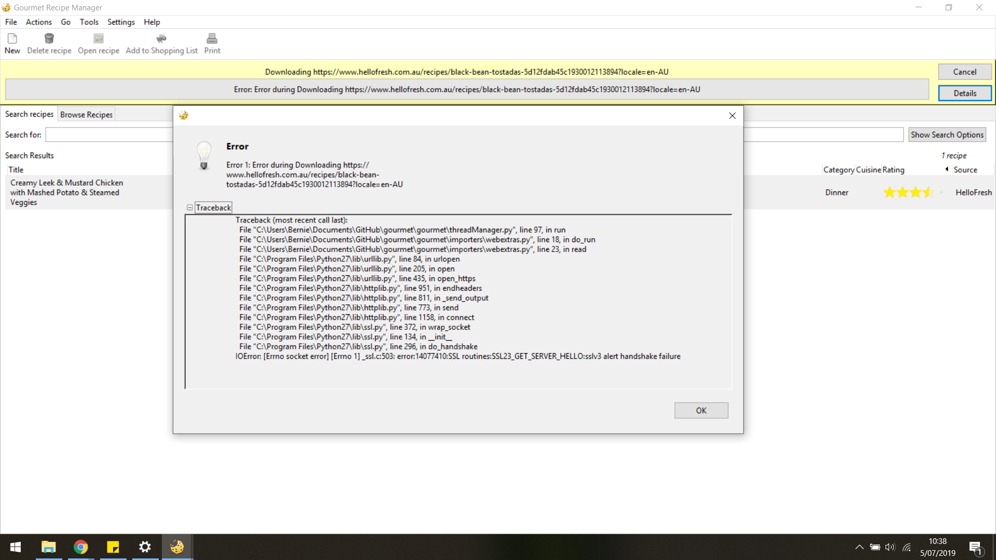Click arrow beside the Source column header
Viewport: 996px width, 560px height.
pyautogui.click(x=947, y=169)
